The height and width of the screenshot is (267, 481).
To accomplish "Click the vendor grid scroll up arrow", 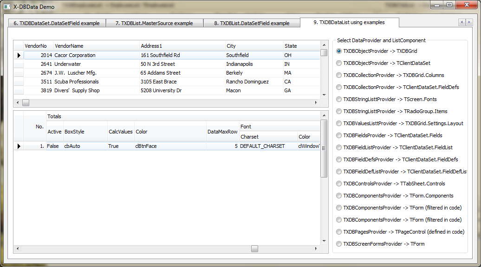I will pos(324,44).
